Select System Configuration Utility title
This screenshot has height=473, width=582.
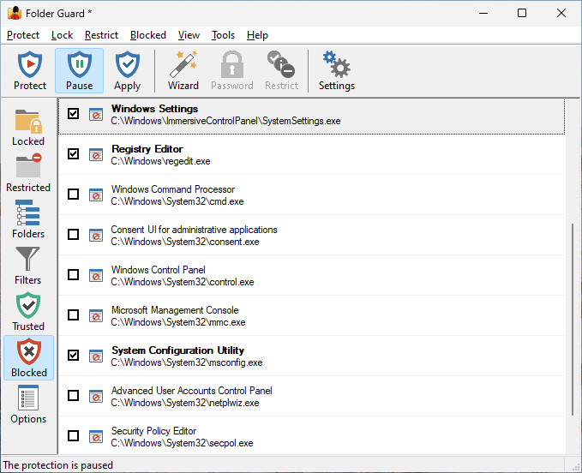[177, 350]
